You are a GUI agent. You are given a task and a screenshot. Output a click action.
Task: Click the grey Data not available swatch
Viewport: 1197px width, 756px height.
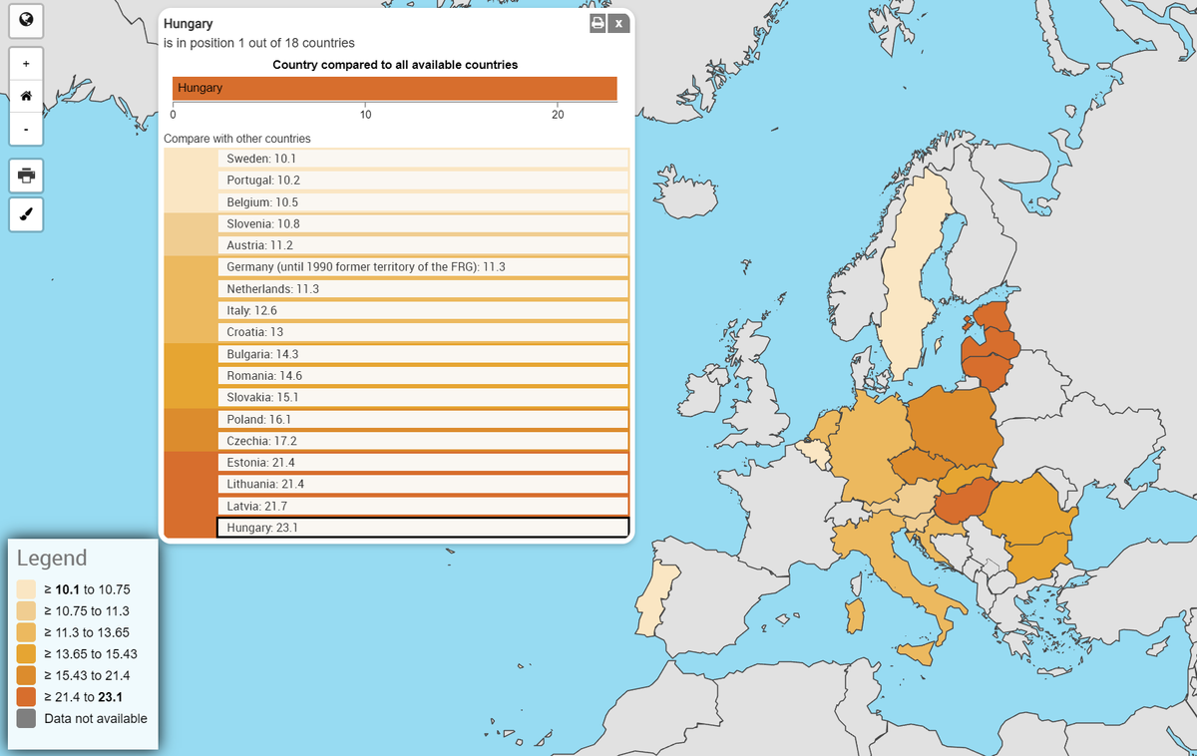pos(27,718)
